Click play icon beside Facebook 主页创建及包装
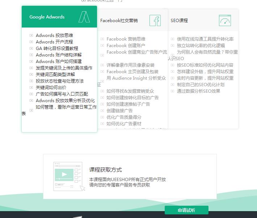This screenshot has width=257, height=218. click(x=102, y=71)
